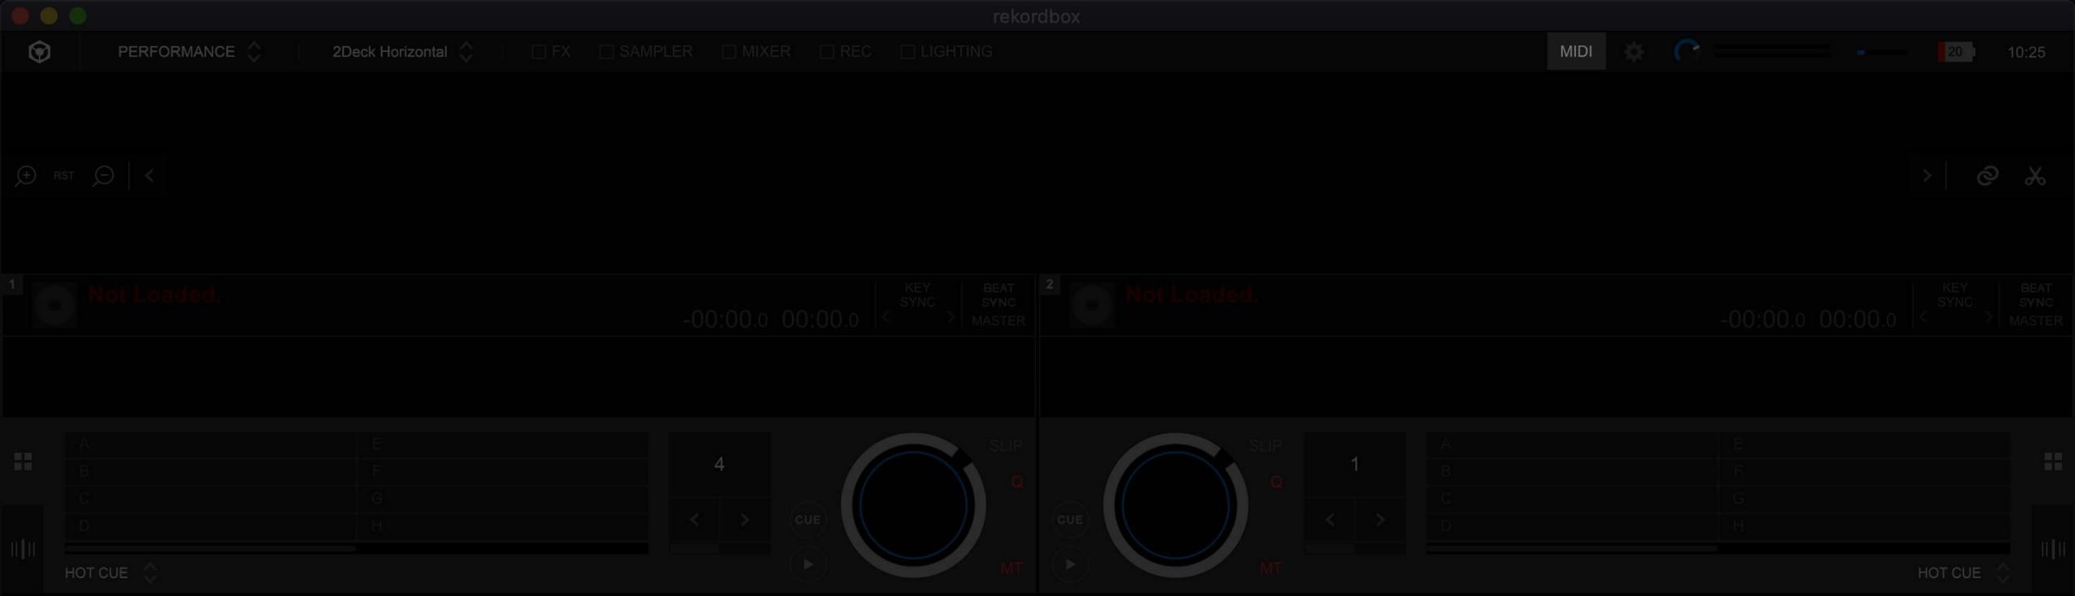The height and width of the screenshot is (596, 2075).
Task: Open deck 1 pad grid icon
Action: click(23, 462)
